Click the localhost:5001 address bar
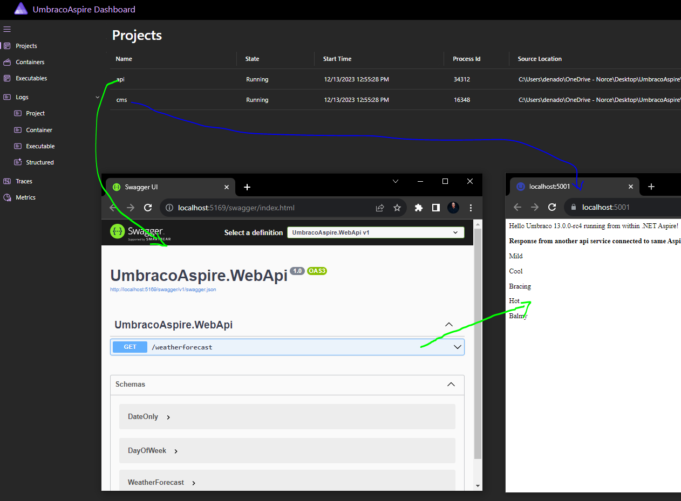Screen dimensions: 681x501 pyautogui.click(x=623, y=207)
